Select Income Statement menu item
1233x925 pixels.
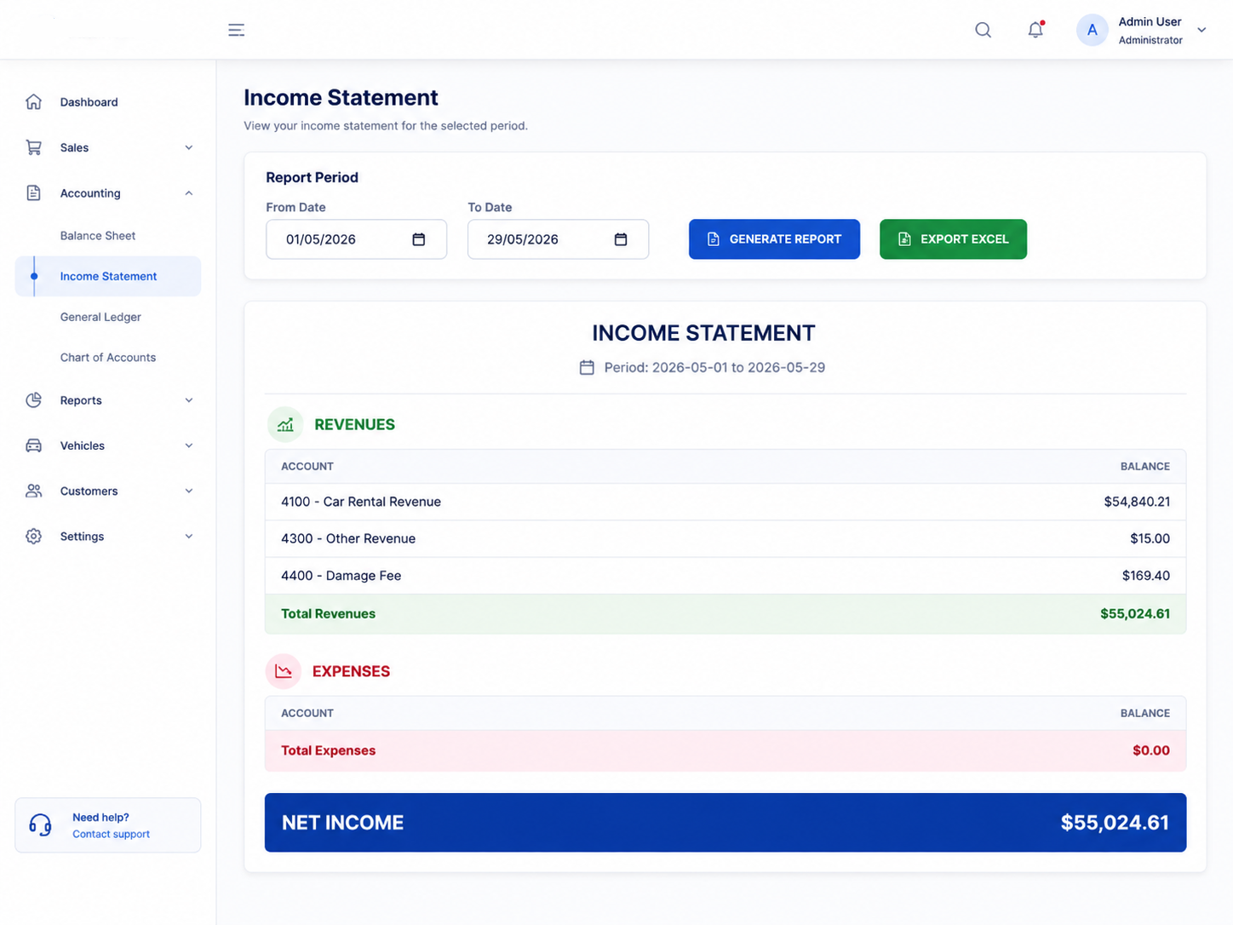click(x=108, y=276)
